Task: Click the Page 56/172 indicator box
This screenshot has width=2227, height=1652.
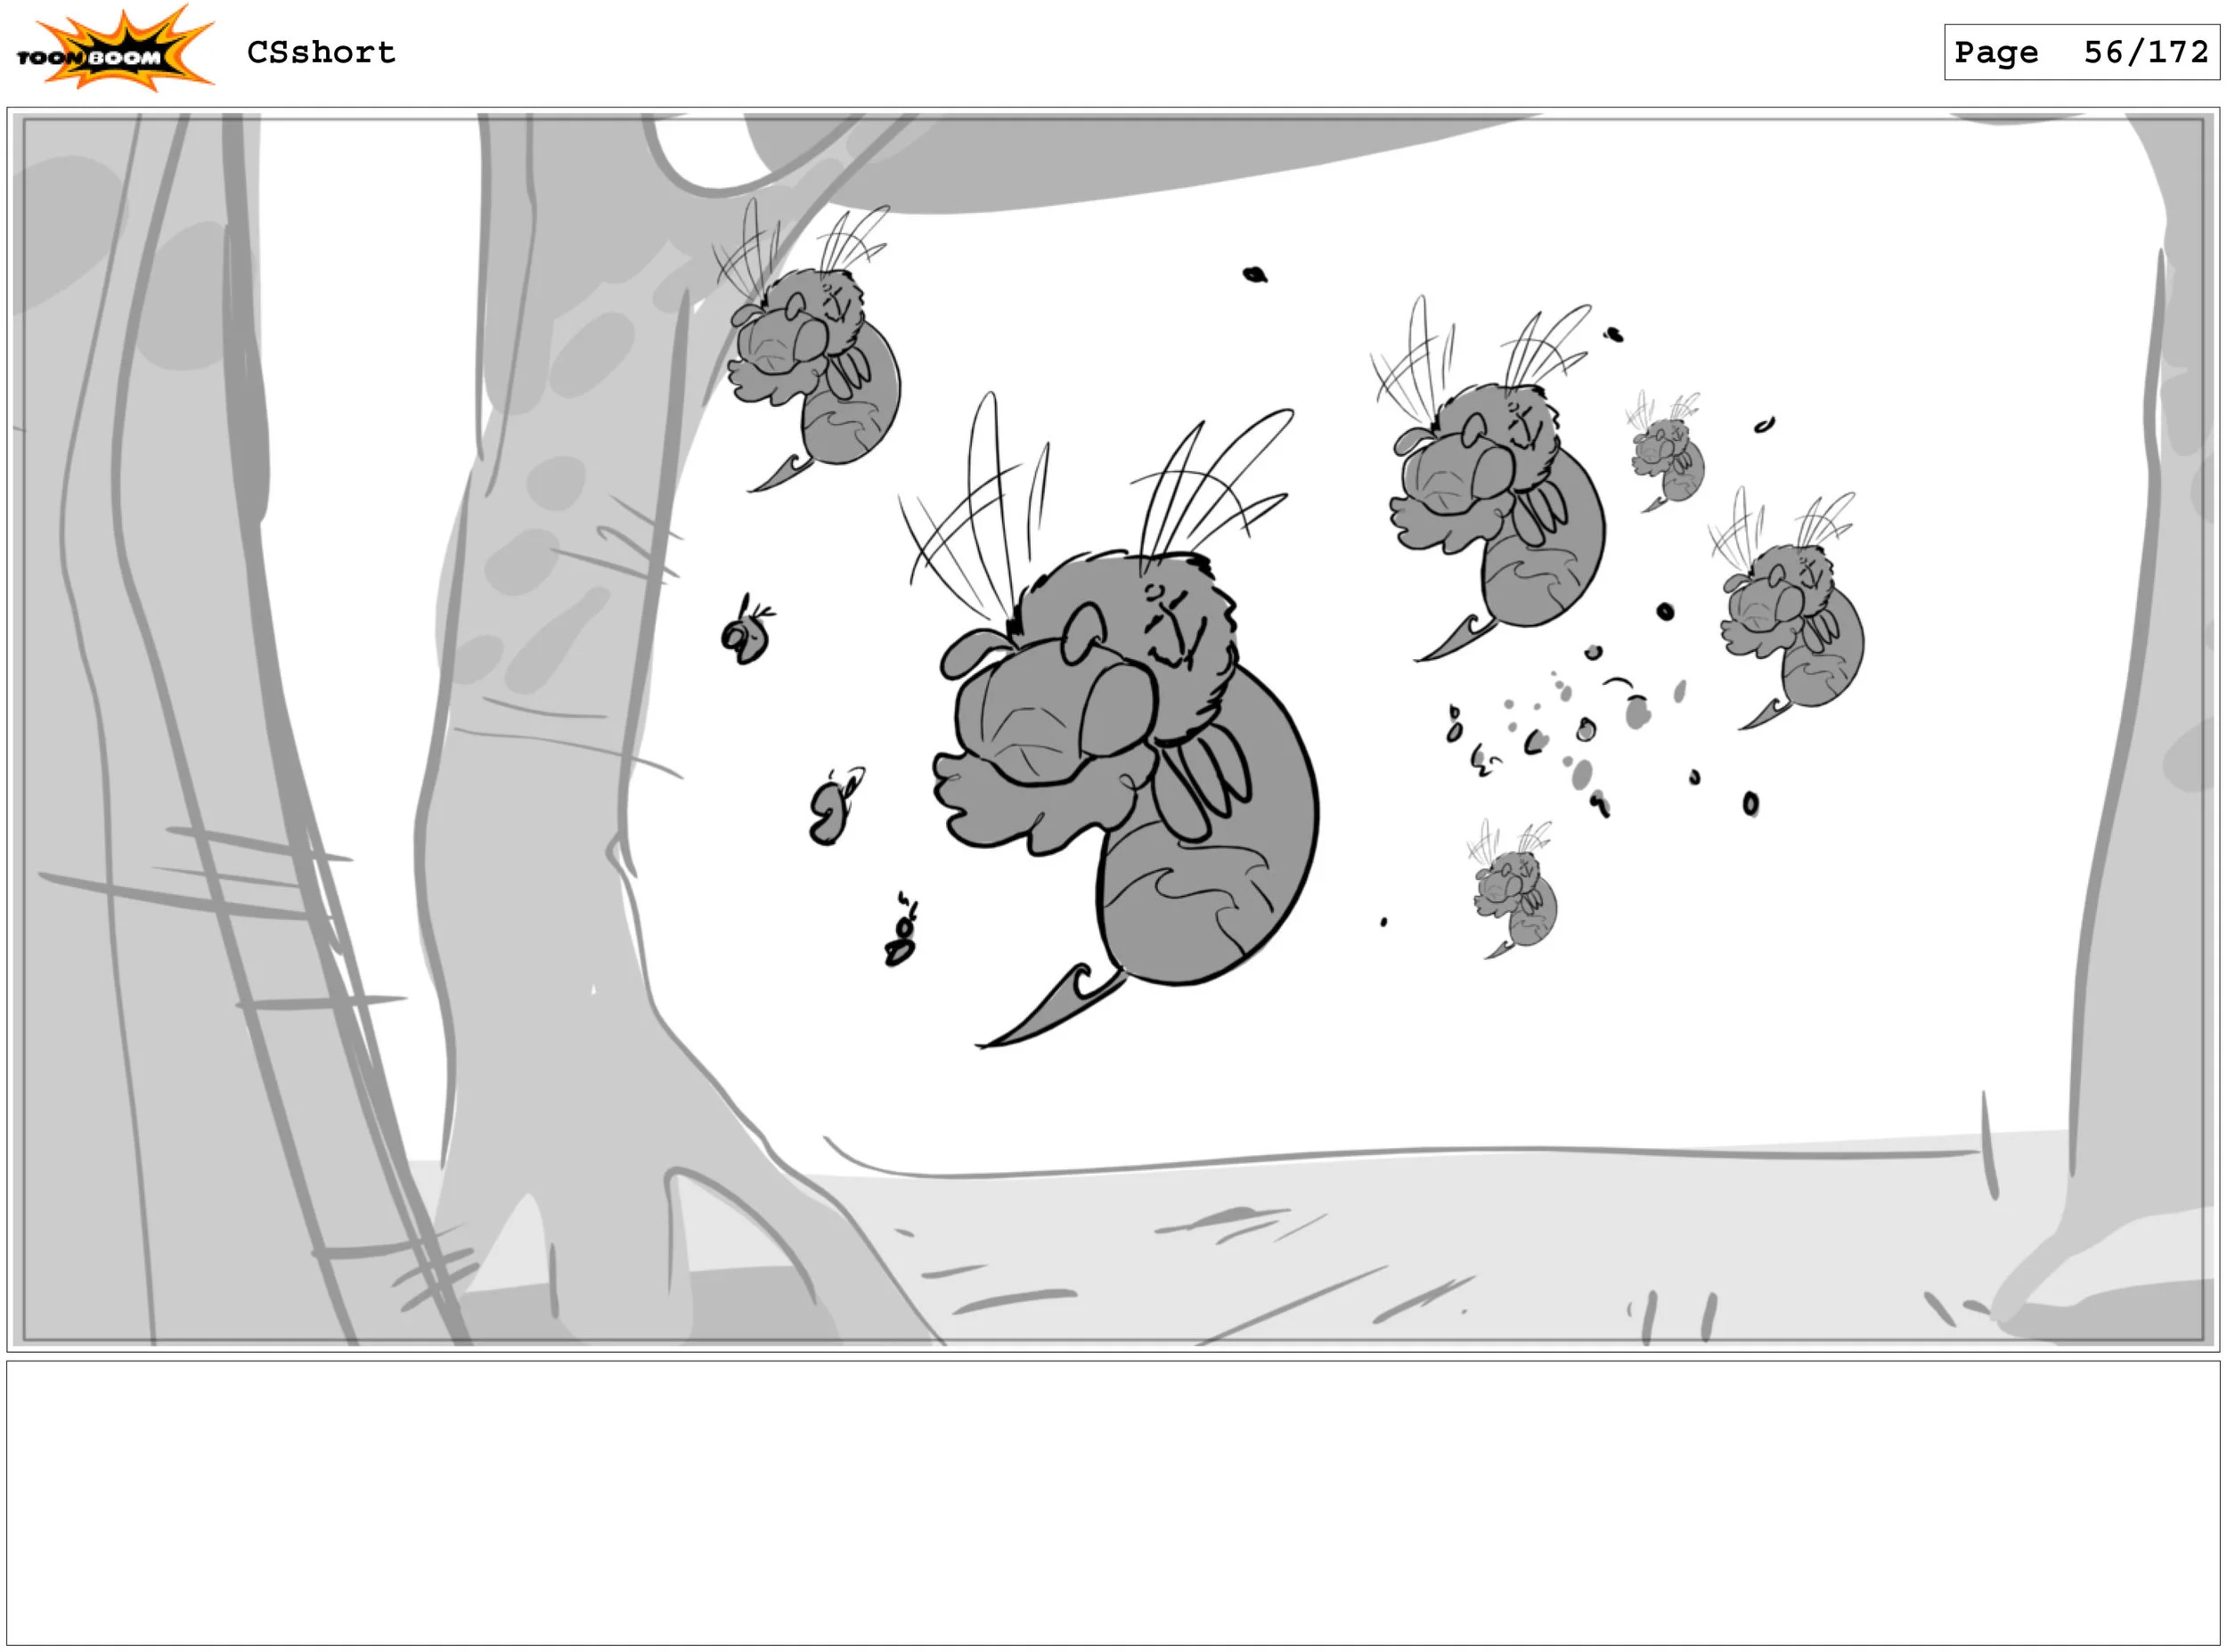Action: point(2080,52)
